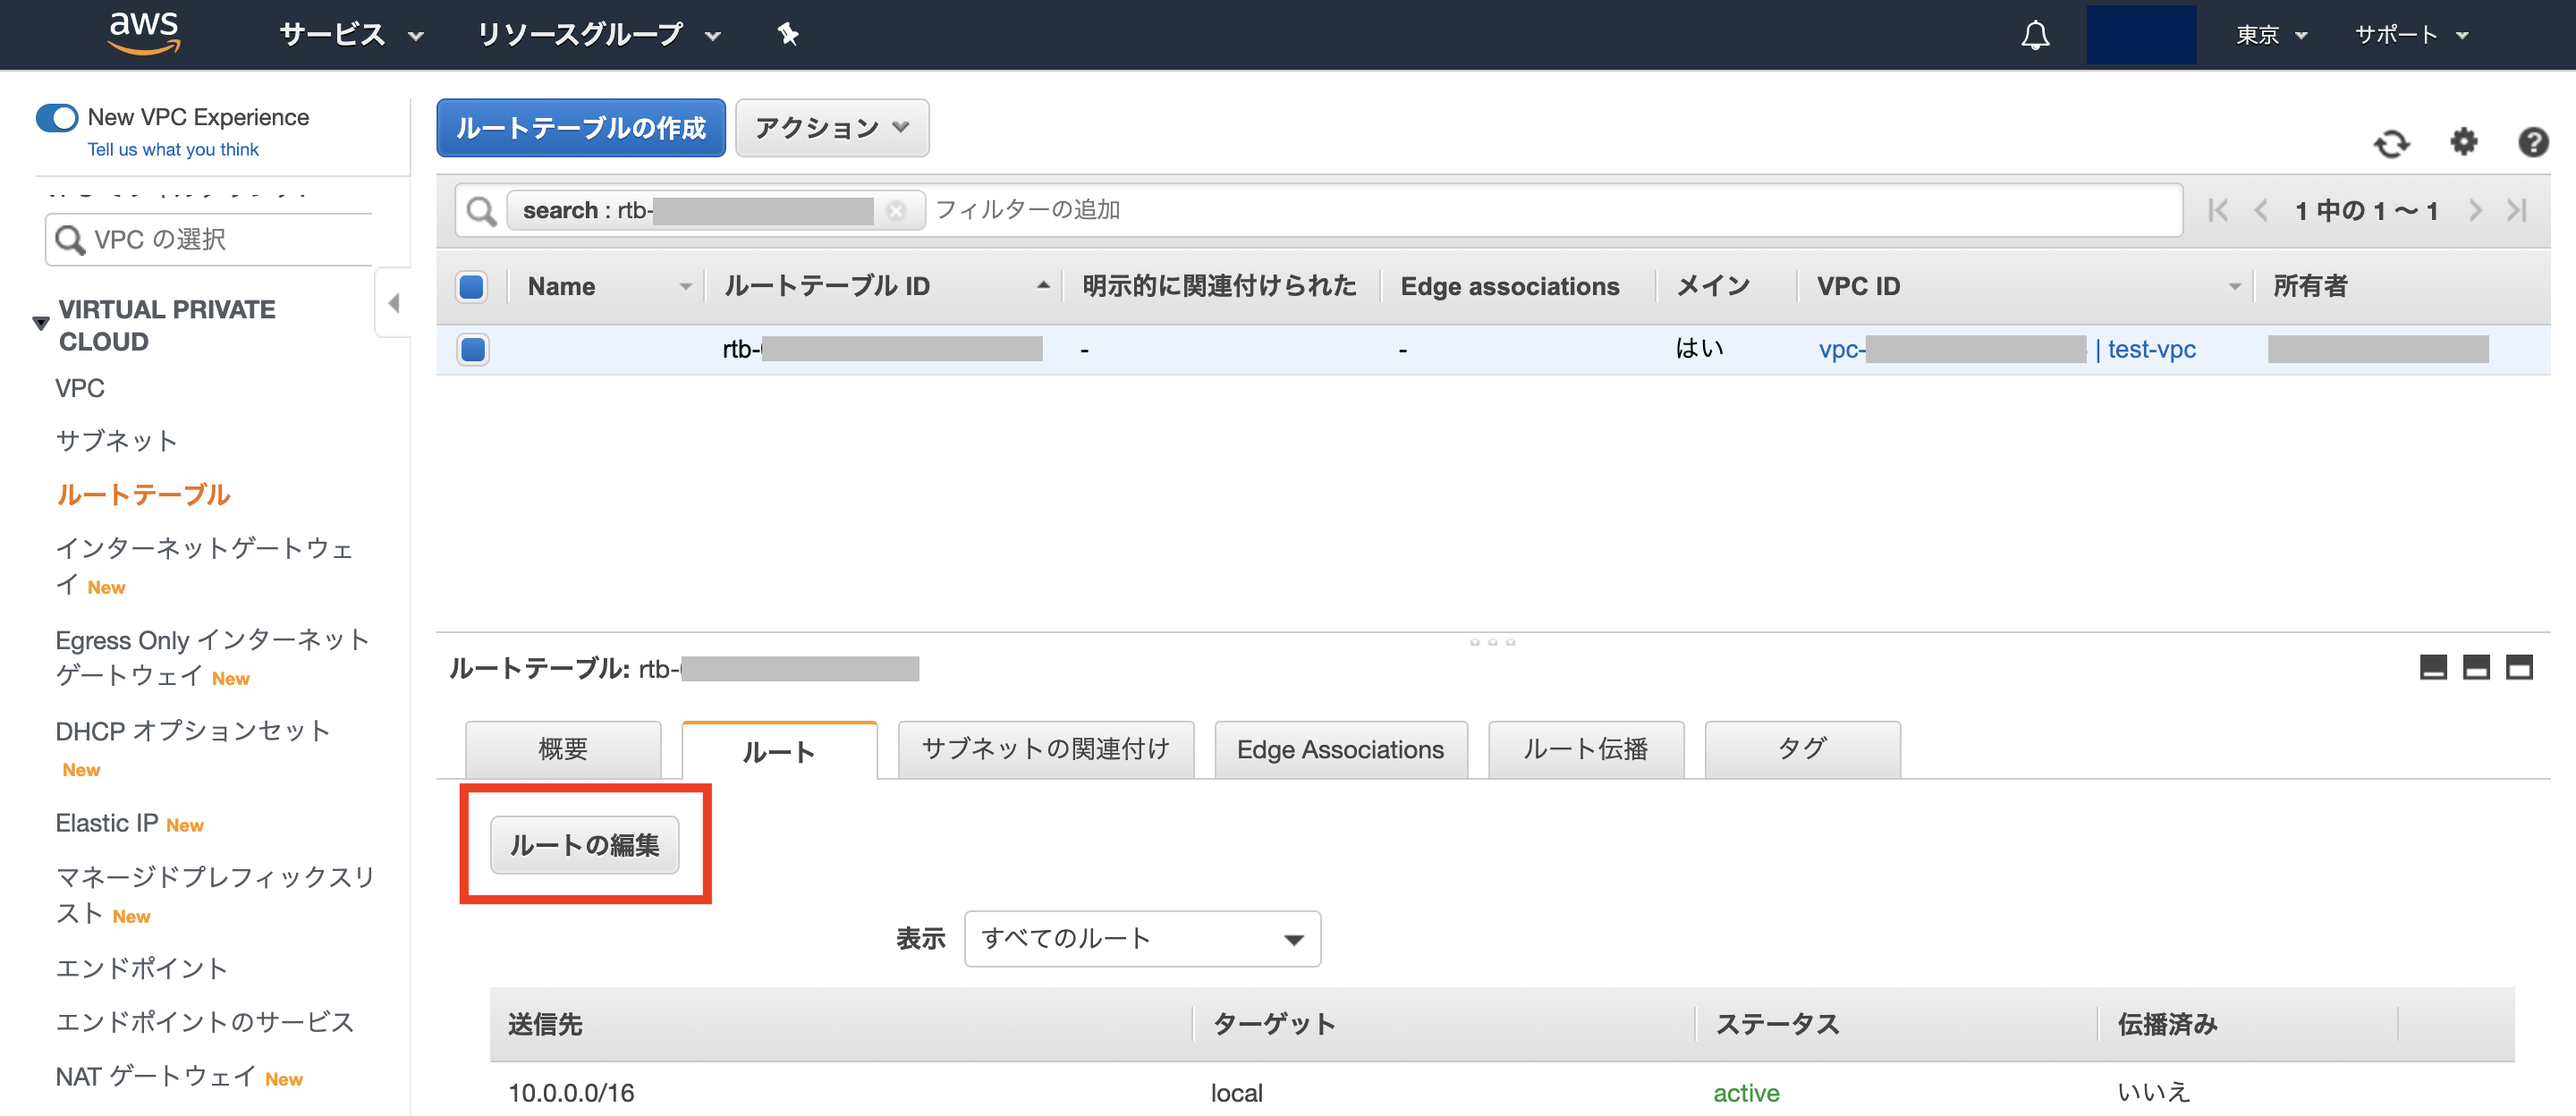Collapse the sidebar with the arrow icon
This screenshot has height=1116, width=2576.
394,302
